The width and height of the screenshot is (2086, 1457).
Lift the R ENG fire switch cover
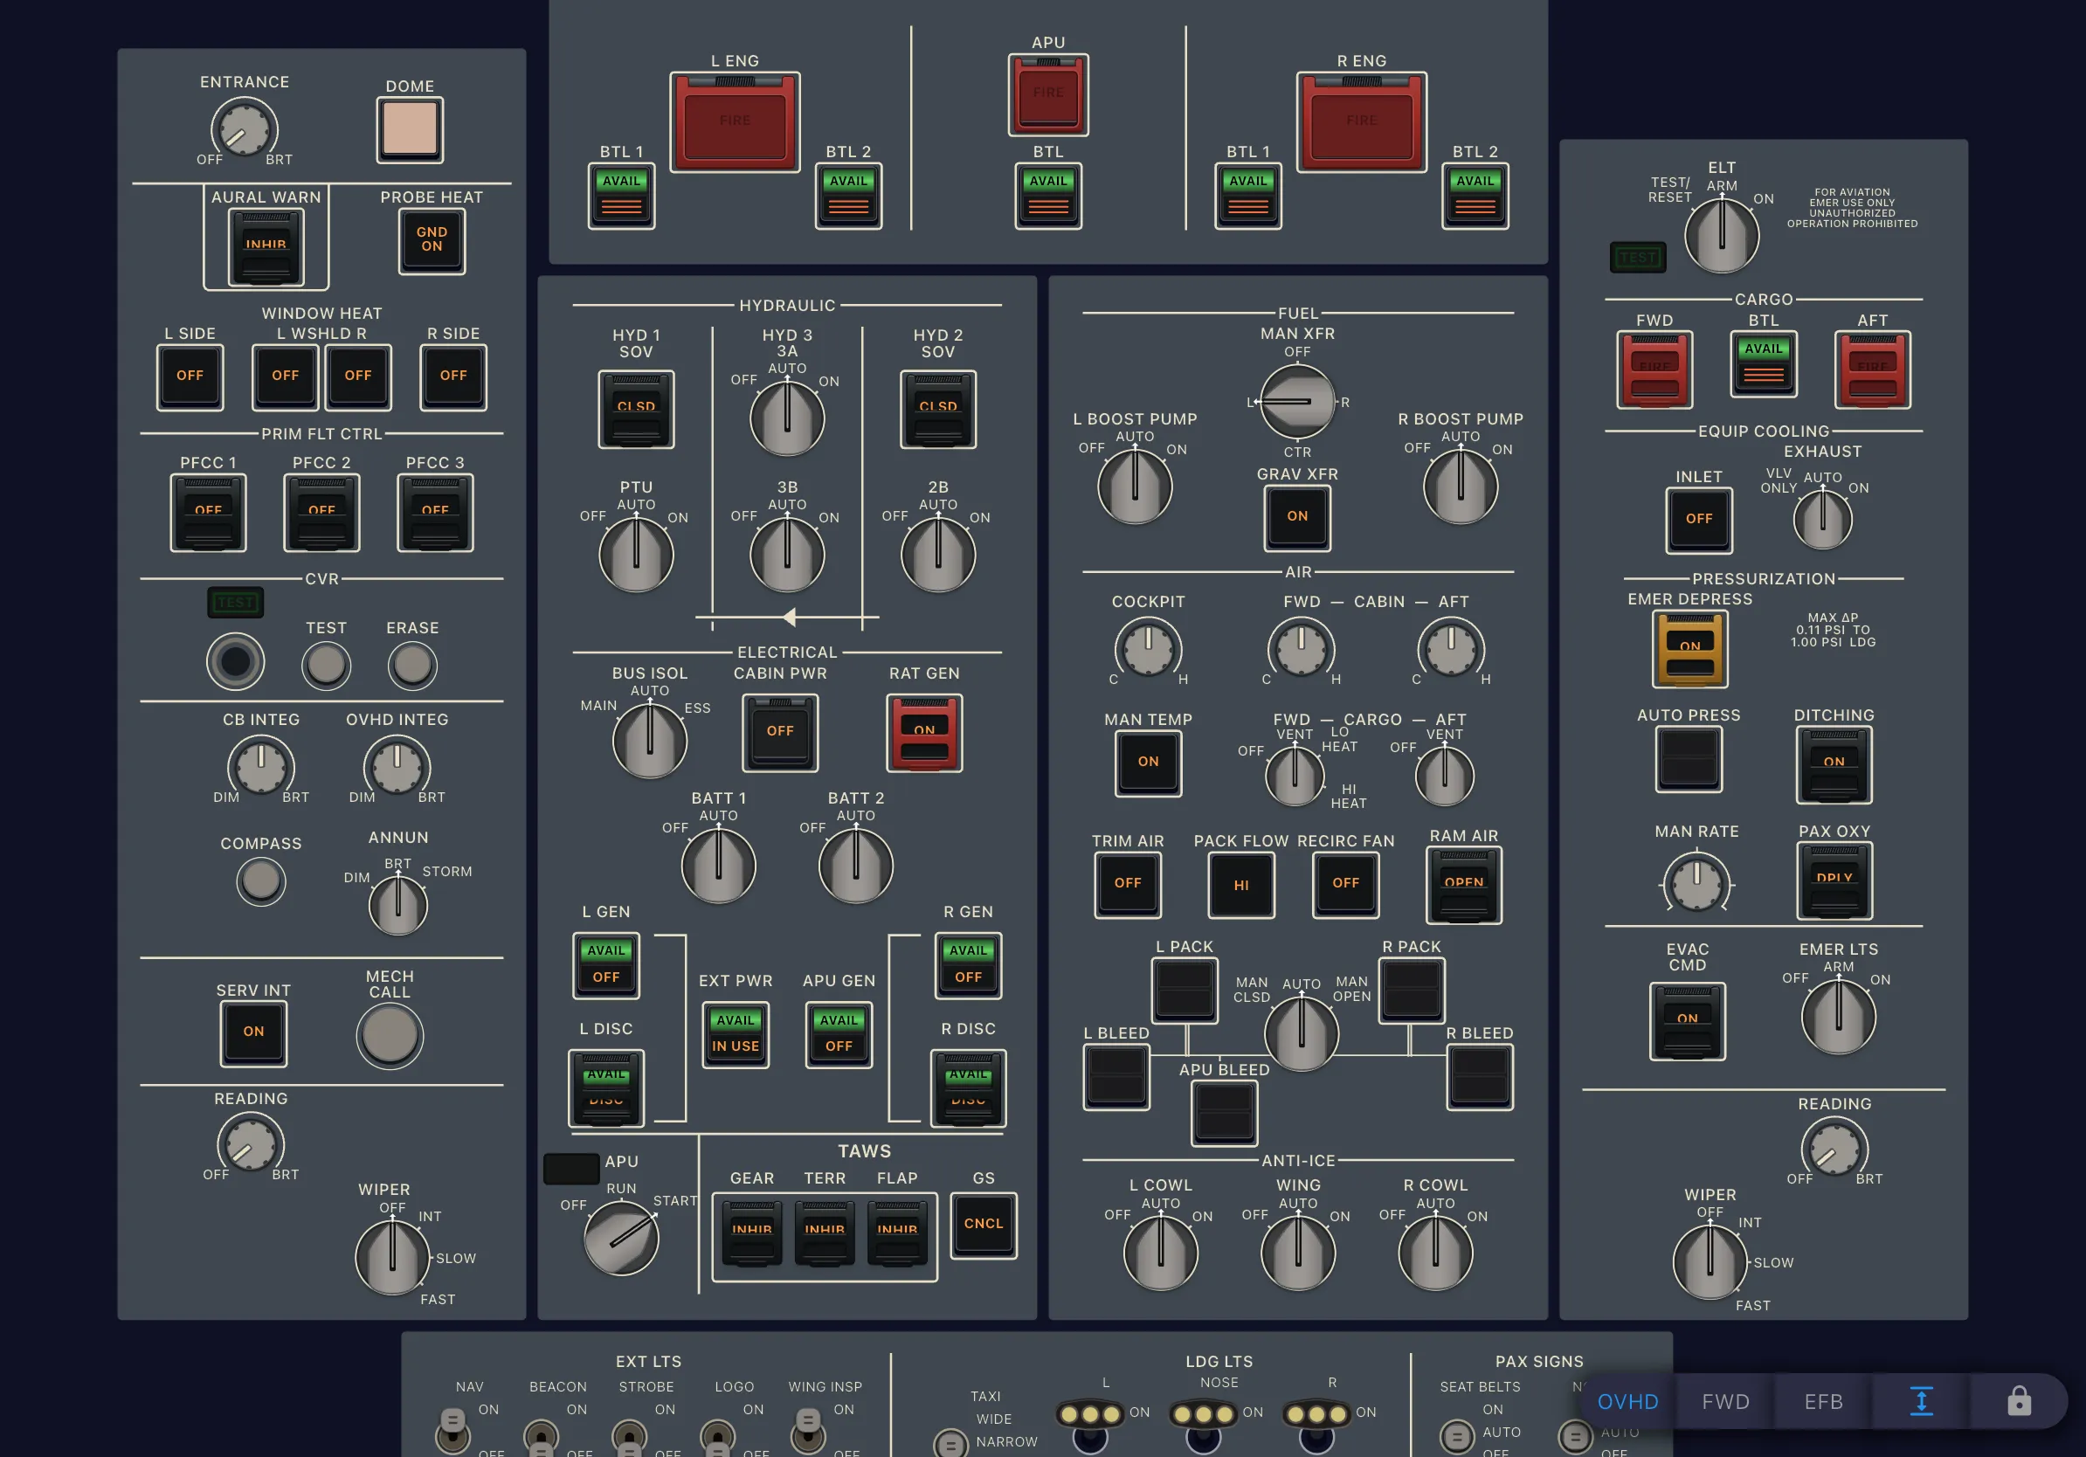(1361, 121)
